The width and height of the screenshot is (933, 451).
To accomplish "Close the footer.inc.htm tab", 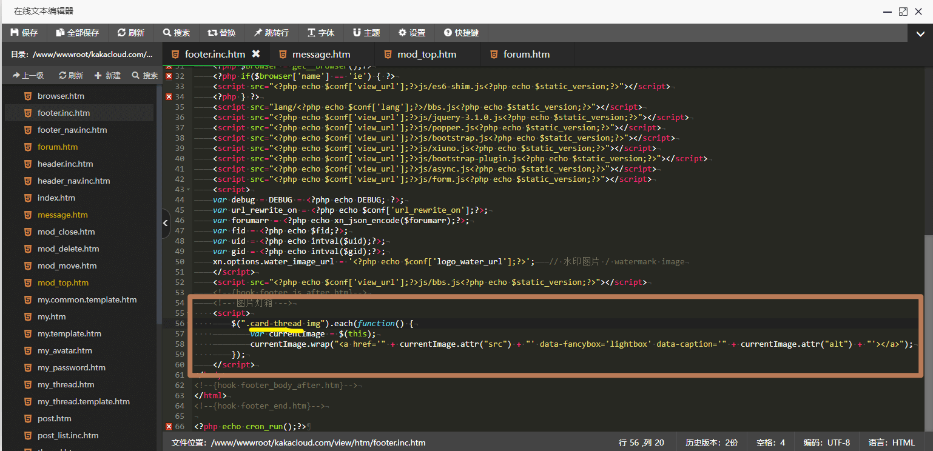I will tap(256, 54).
